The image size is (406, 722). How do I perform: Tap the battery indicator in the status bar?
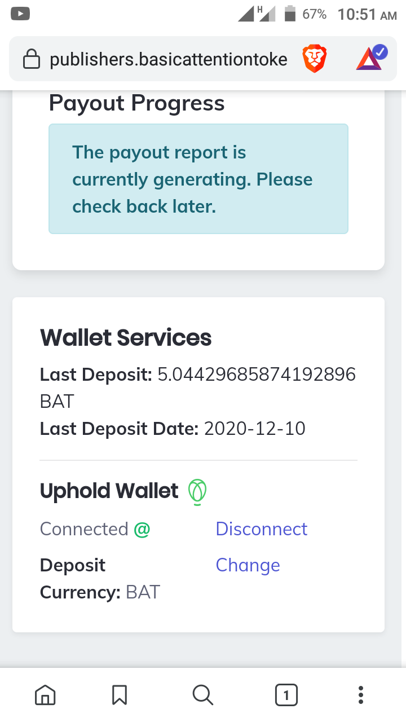click(290, 14)
